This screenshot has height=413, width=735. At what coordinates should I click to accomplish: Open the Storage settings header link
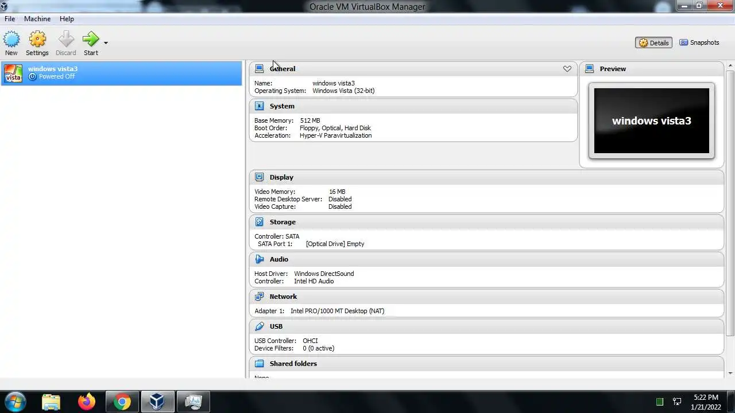pyautogui.click(x=283, y=222)
